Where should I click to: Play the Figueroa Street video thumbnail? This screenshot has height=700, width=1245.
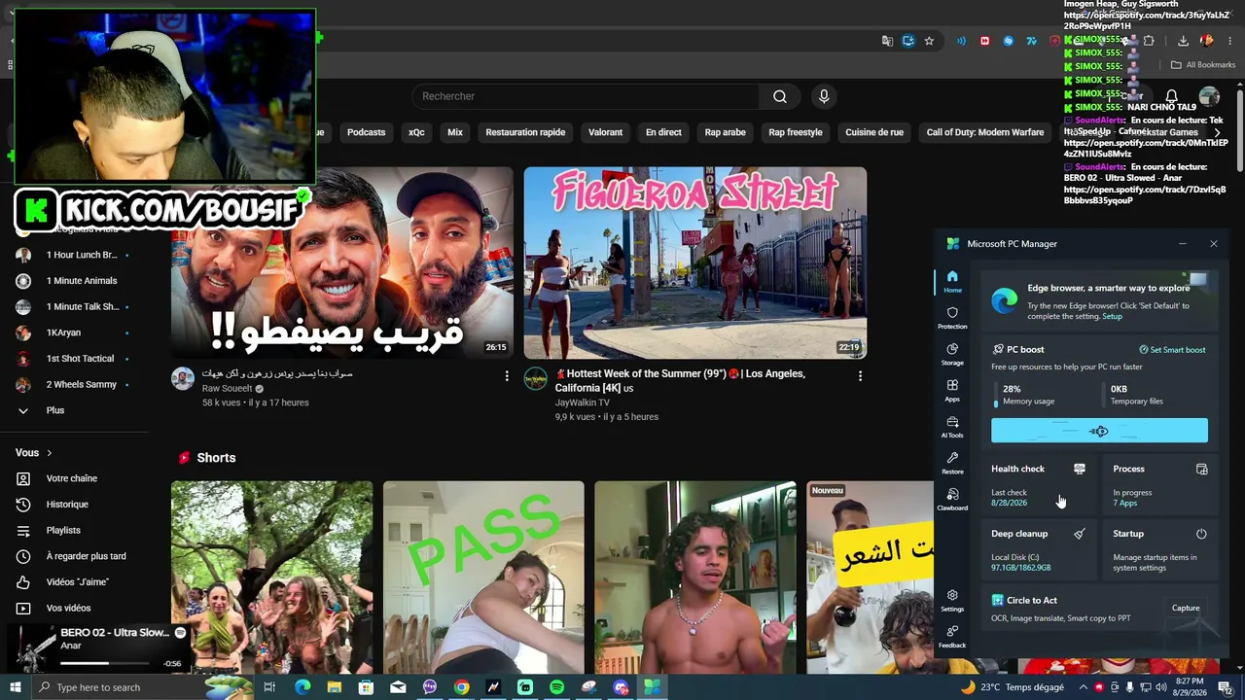click(695, 262)
